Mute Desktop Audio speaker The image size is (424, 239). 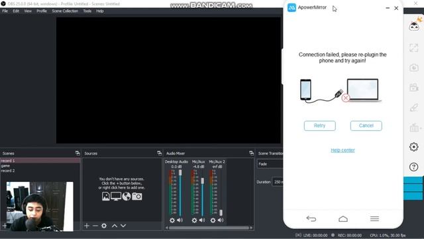coord(180,220)
